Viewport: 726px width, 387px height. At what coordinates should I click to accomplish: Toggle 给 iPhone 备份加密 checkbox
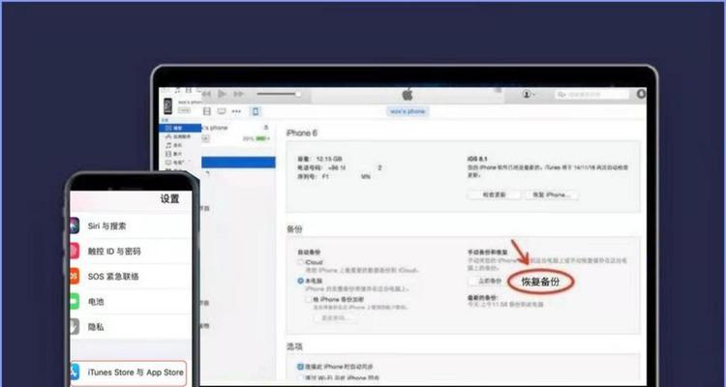coord(309,300)
